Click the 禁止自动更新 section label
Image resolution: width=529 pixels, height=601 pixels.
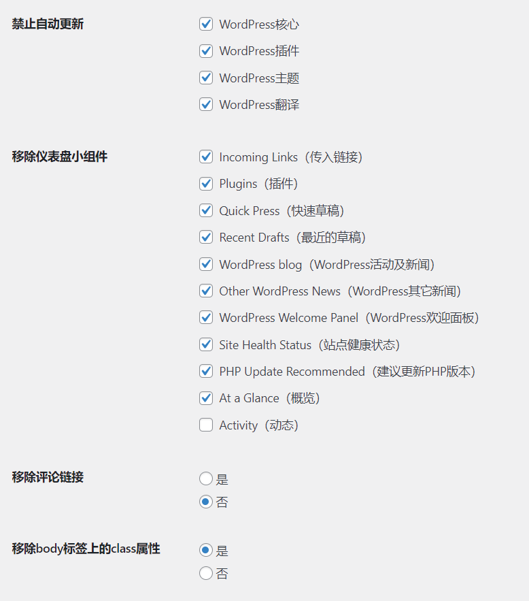[x=48, y=24]
